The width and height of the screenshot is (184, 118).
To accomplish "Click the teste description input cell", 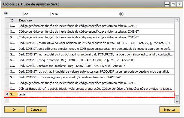I will tap(96, 94).
